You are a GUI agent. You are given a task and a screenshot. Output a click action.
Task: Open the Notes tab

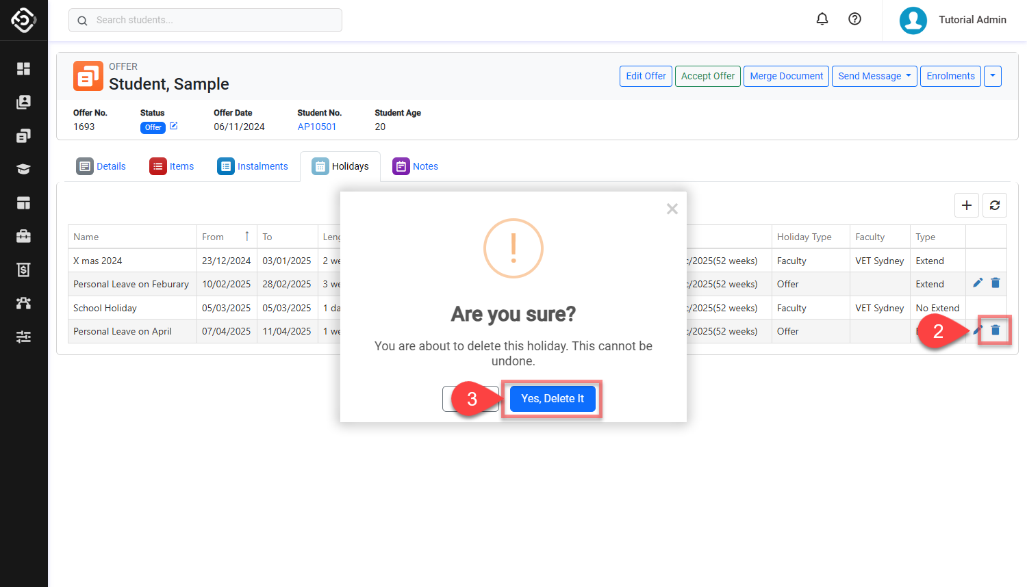tap(416, 166)
